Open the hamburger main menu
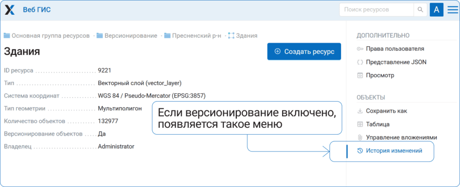The image size is (460, 187). pos(453,10)
